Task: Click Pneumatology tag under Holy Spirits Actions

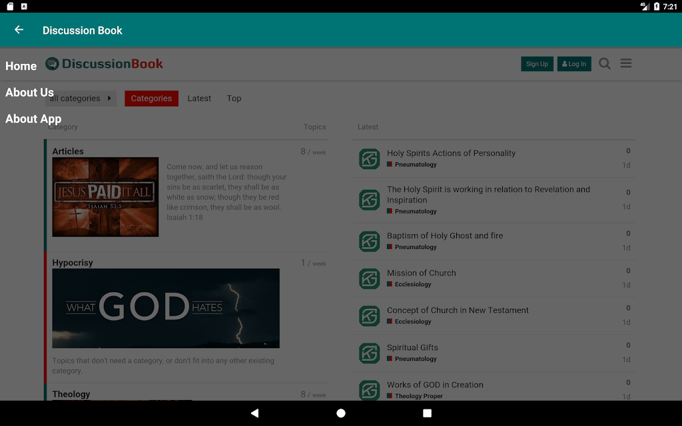Action: [412, 164]
